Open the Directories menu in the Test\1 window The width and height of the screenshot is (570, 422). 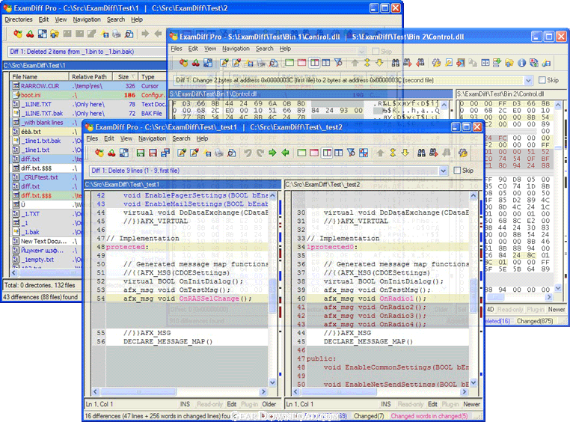(19, 19)
